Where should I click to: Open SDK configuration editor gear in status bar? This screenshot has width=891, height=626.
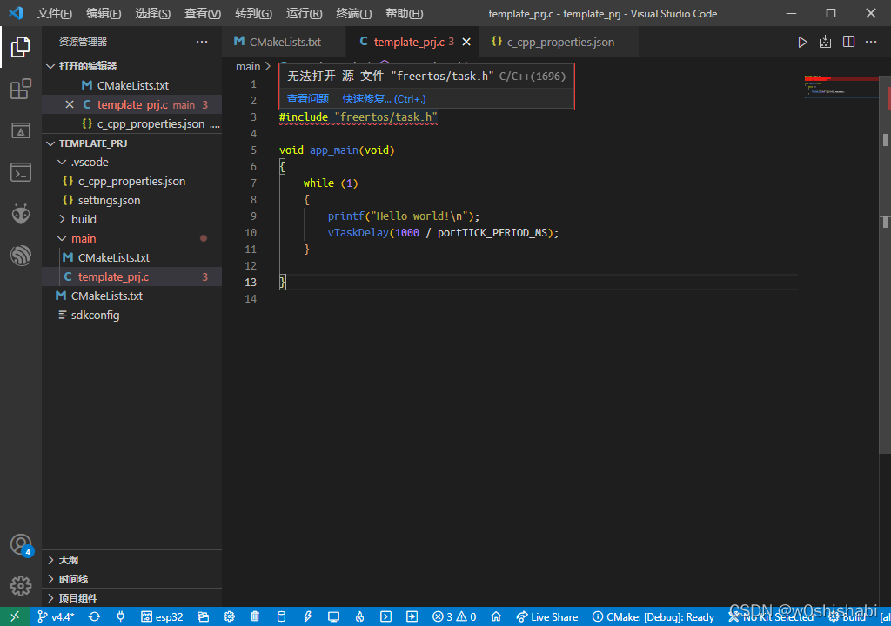tap(229, 616)
